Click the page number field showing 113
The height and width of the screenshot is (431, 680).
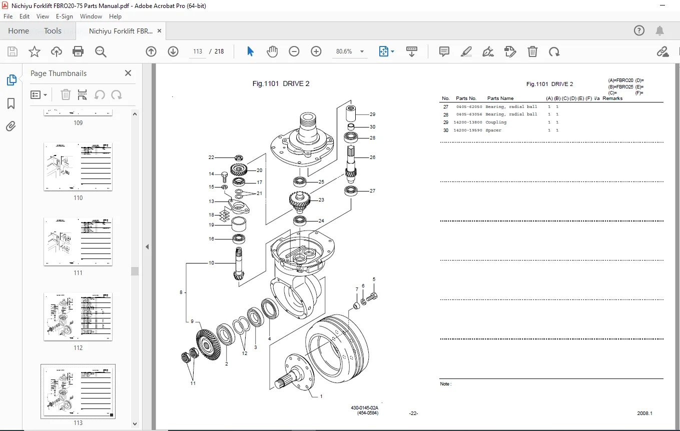click(197, 51)
